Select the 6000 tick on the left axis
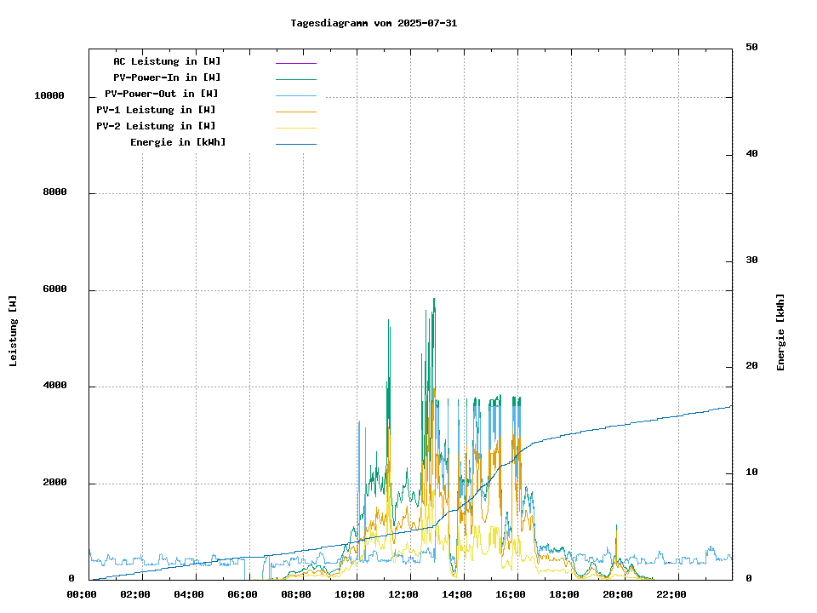 [54, 289]
